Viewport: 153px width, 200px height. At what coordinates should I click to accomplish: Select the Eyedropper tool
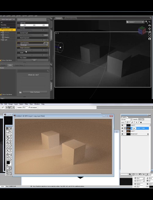click(x=10, y=156)
